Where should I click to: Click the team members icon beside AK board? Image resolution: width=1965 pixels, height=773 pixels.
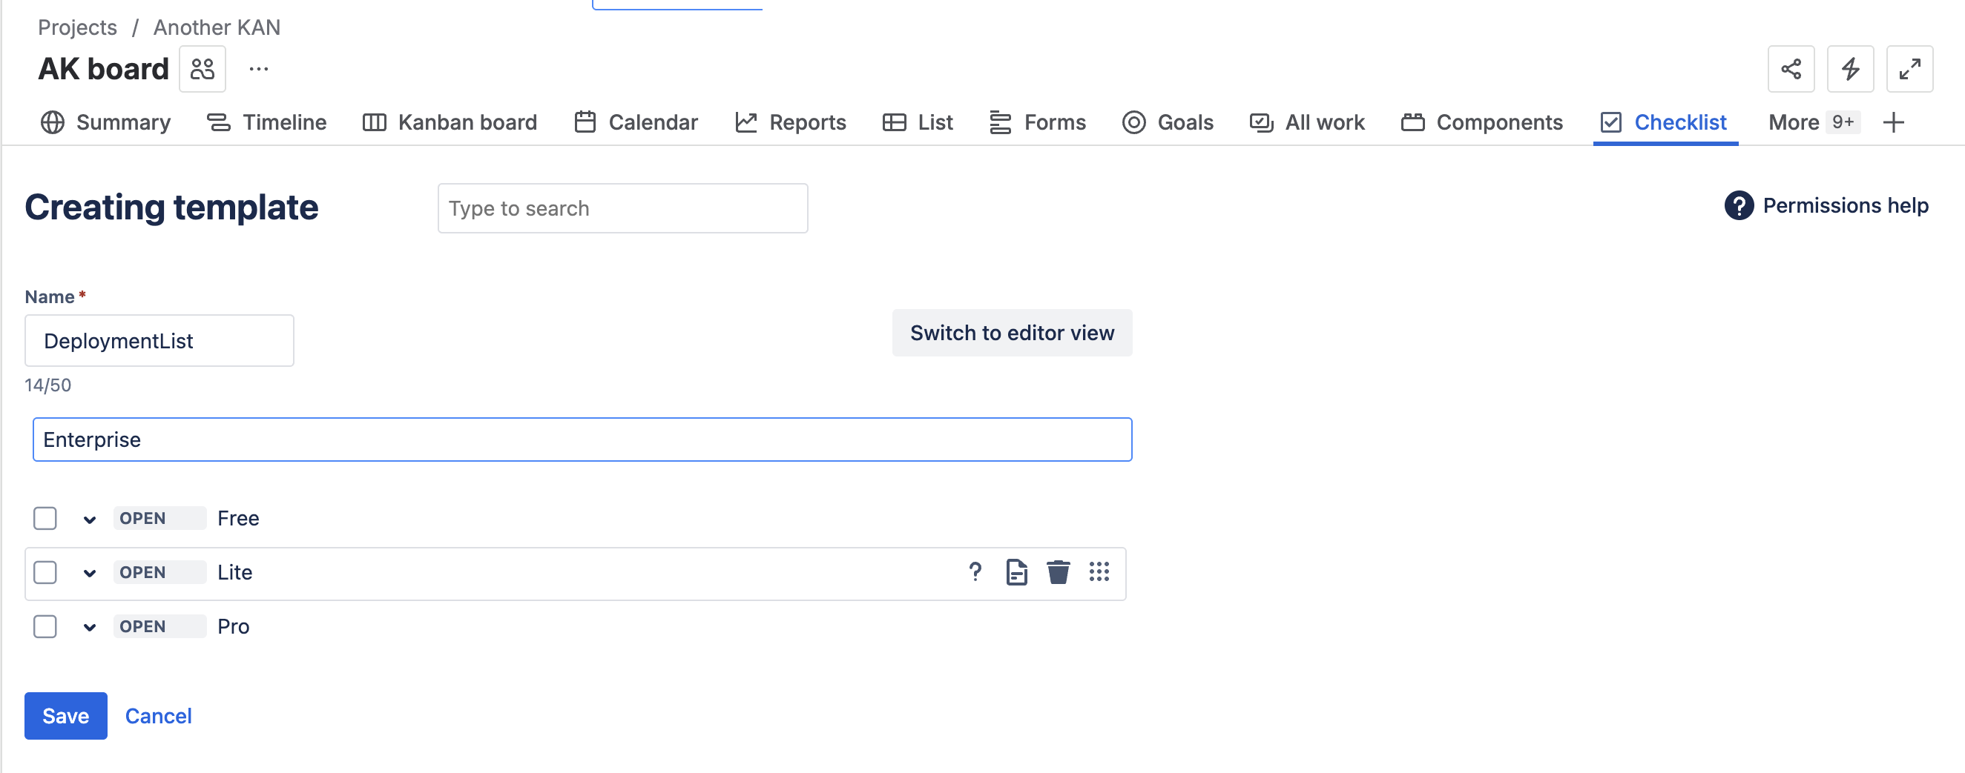coord(203,70)
